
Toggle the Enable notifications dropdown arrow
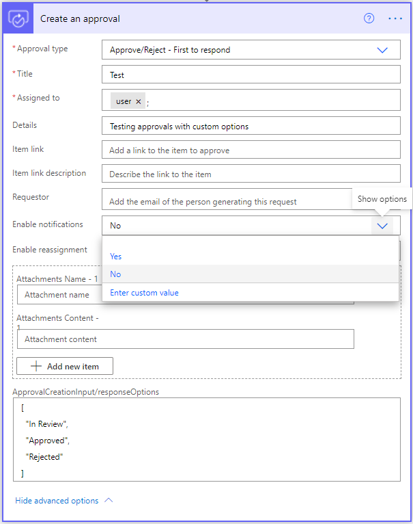tap(382, 226)
